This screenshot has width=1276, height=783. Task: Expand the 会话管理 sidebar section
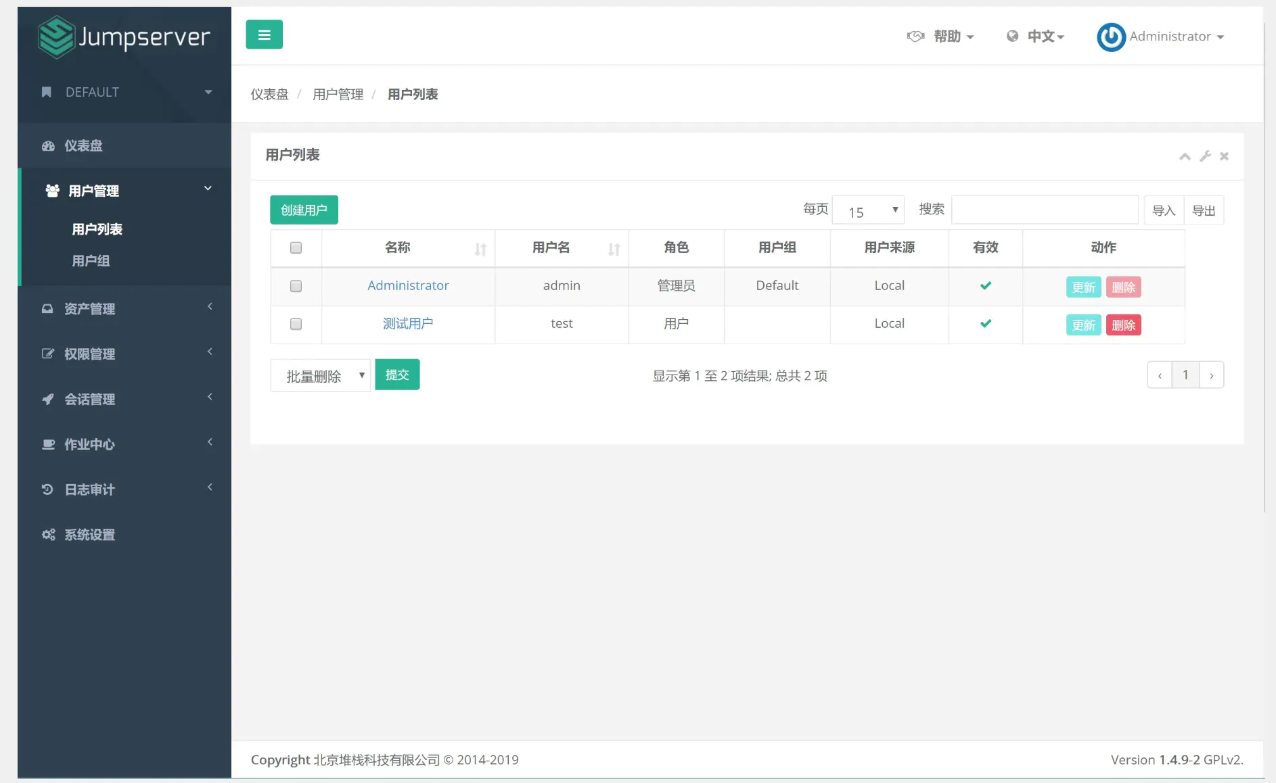pos(210,398)
